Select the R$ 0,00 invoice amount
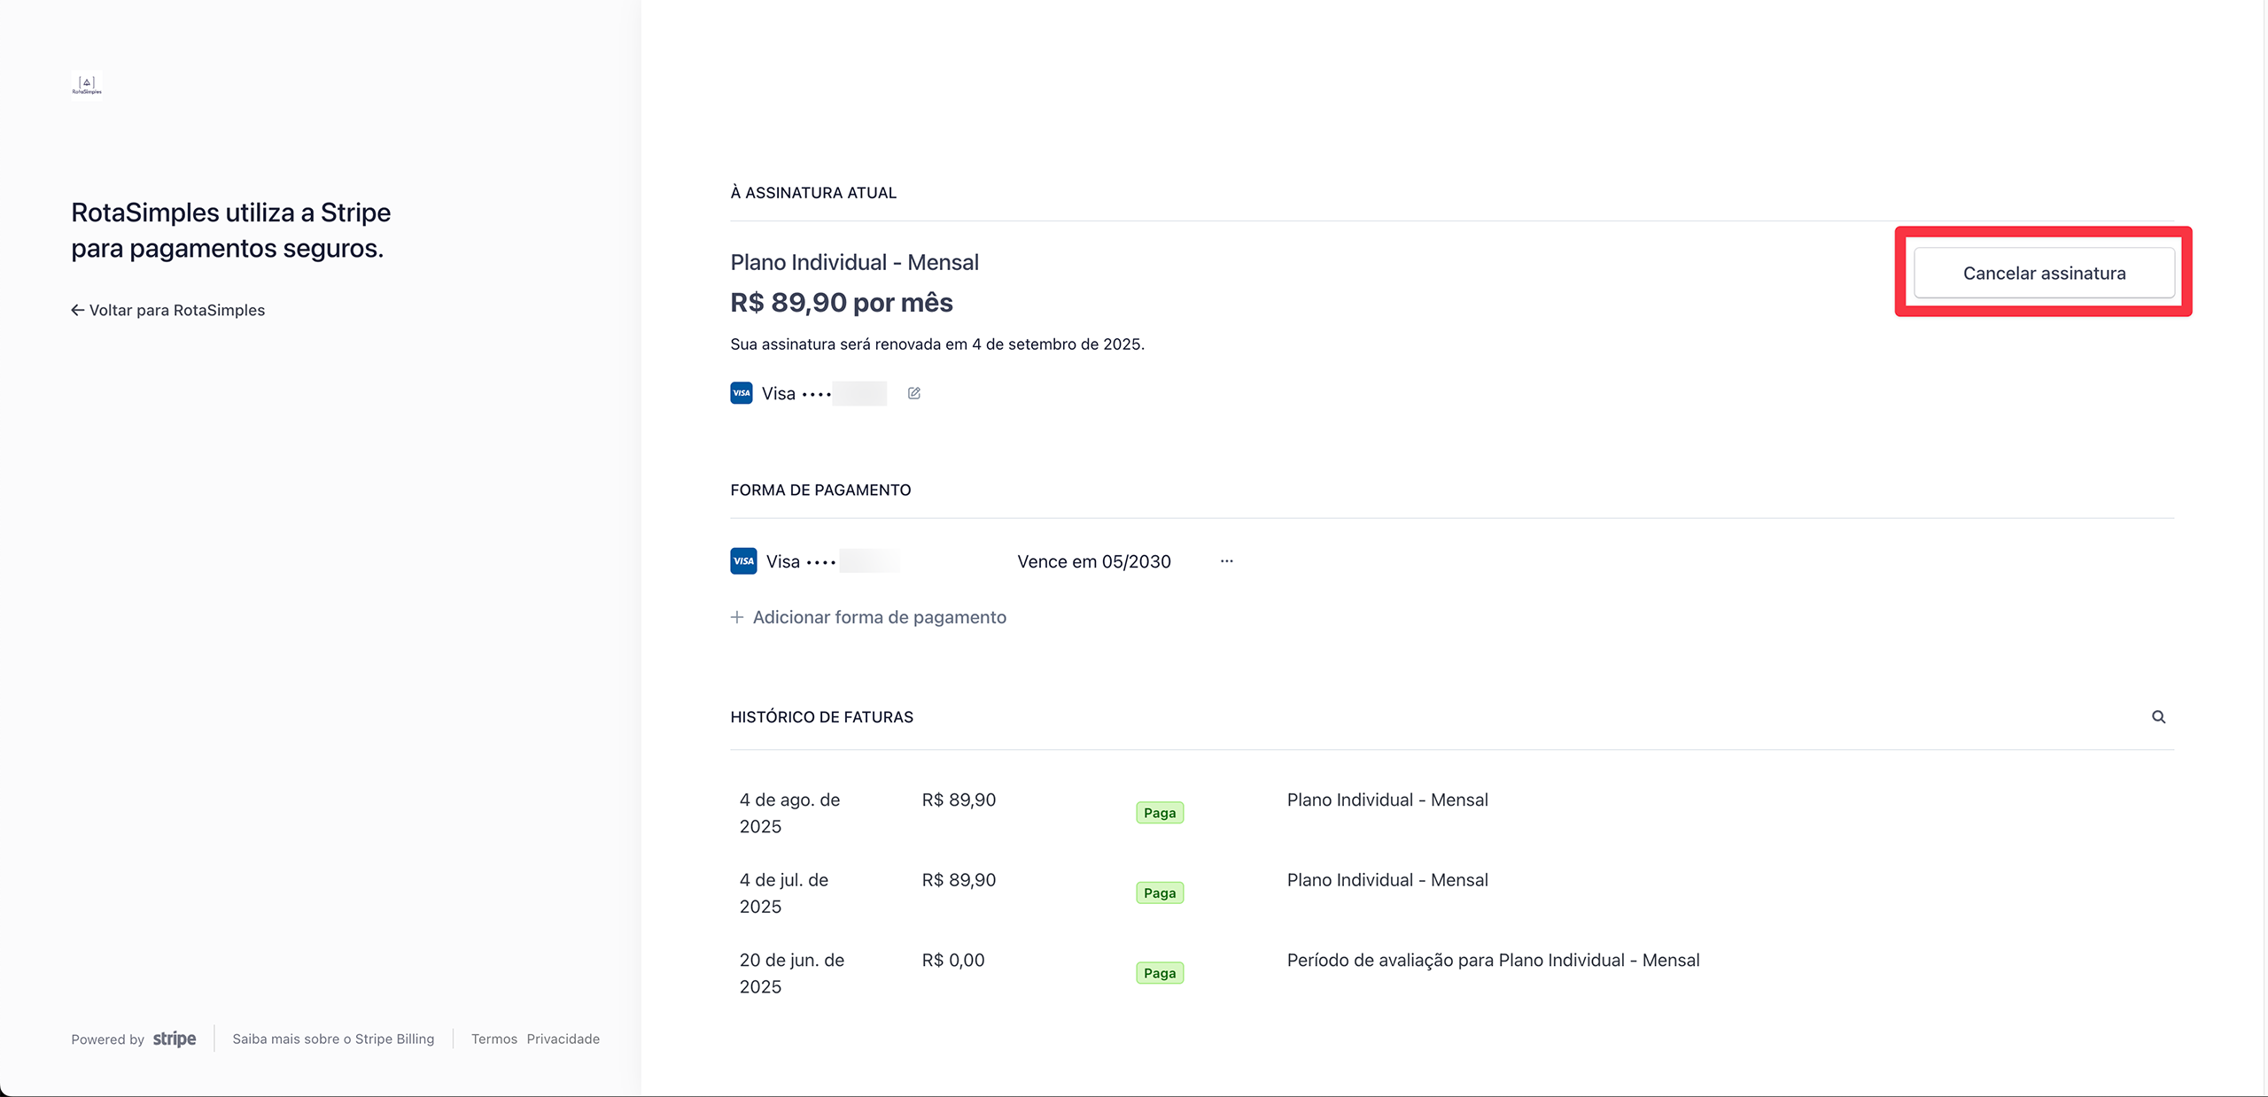Screen dimensions: 2268x1097 [953, 960]
